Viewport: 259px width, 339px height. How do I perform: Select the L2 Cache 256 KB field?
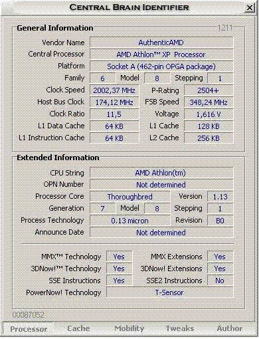pos(209,138)
